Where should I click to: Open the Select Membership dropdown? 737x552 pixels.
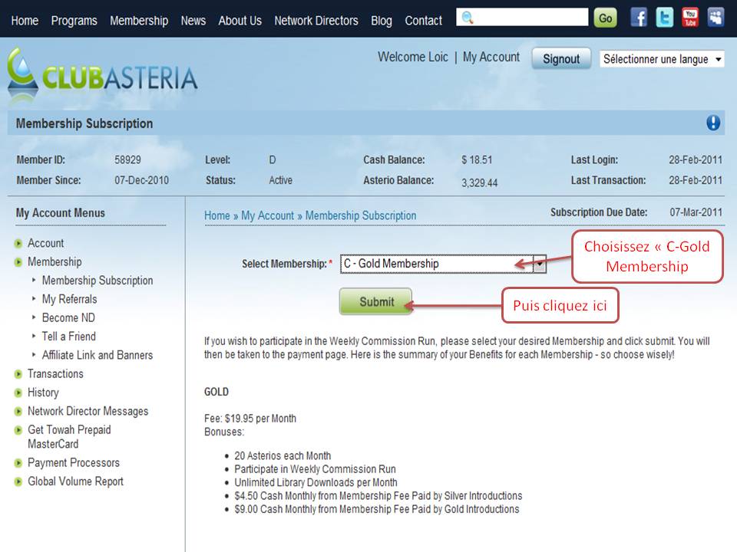(x=443, y=264)
